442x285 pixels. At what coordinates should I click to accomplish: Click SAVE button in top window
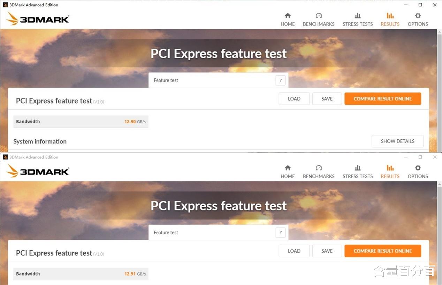pos(327,99)
